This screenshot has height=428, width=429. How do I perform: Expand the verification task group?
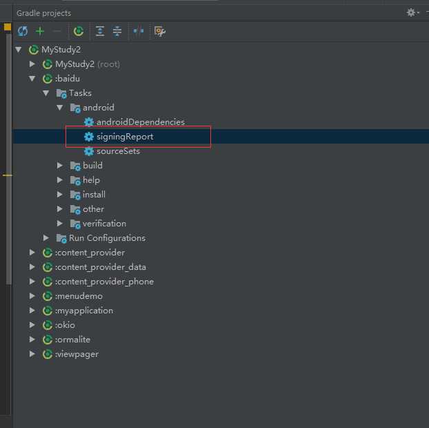(x=60, y=224)
